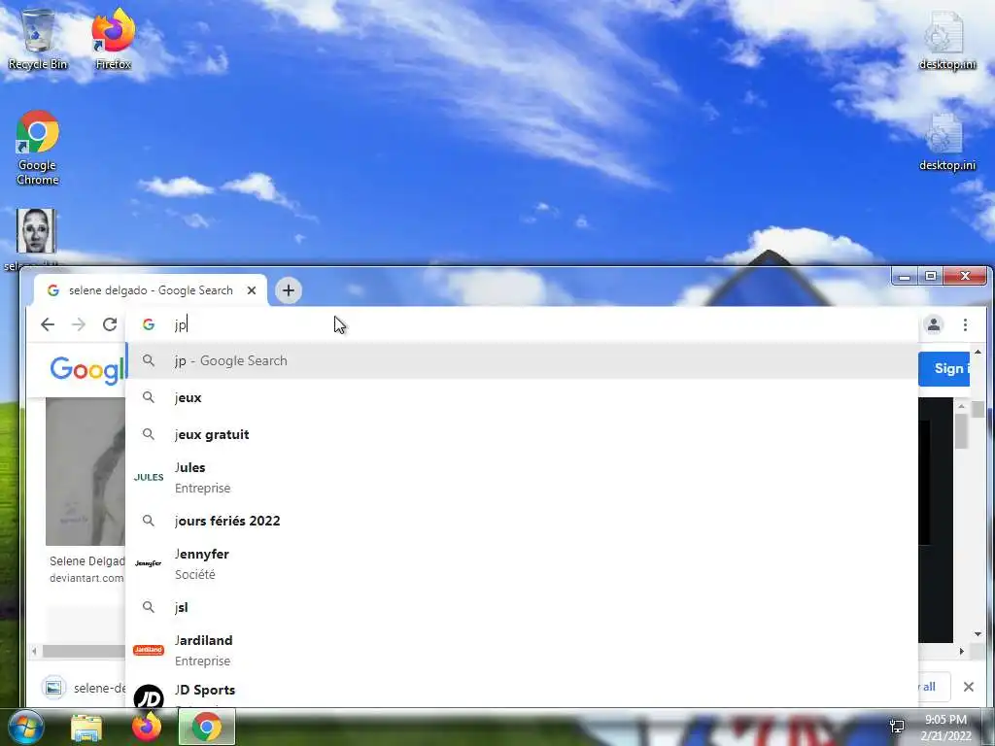995x746 pixels.
Task: Click the page's vertical scrollbar up arrow
Action: tap(978, 352)
